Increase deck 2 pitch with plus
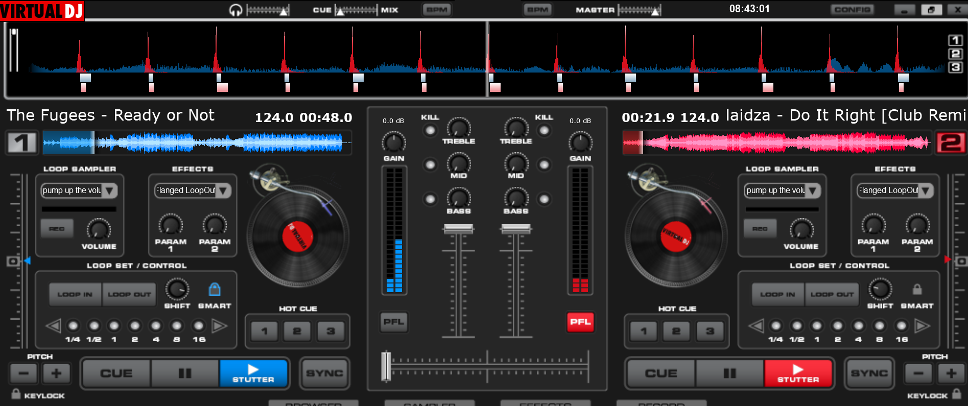The image size is (968, 406). point(951,374)
